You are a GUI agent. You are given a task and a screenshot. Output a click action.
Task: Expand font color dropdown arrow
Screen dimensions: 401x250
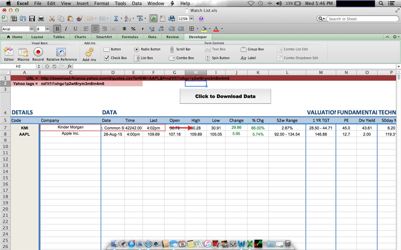click(x=222, y=29)
